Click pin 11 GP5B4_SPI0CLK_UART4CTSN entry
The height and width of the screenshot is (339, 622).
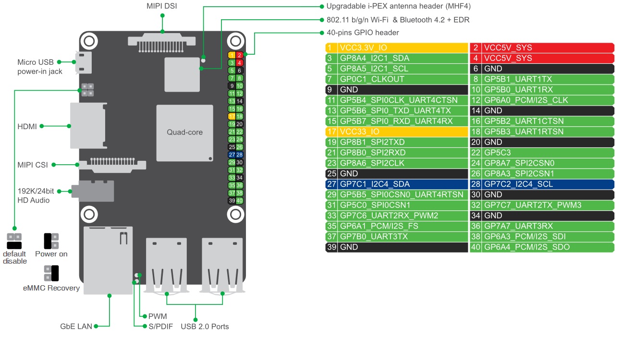[397, 100]
